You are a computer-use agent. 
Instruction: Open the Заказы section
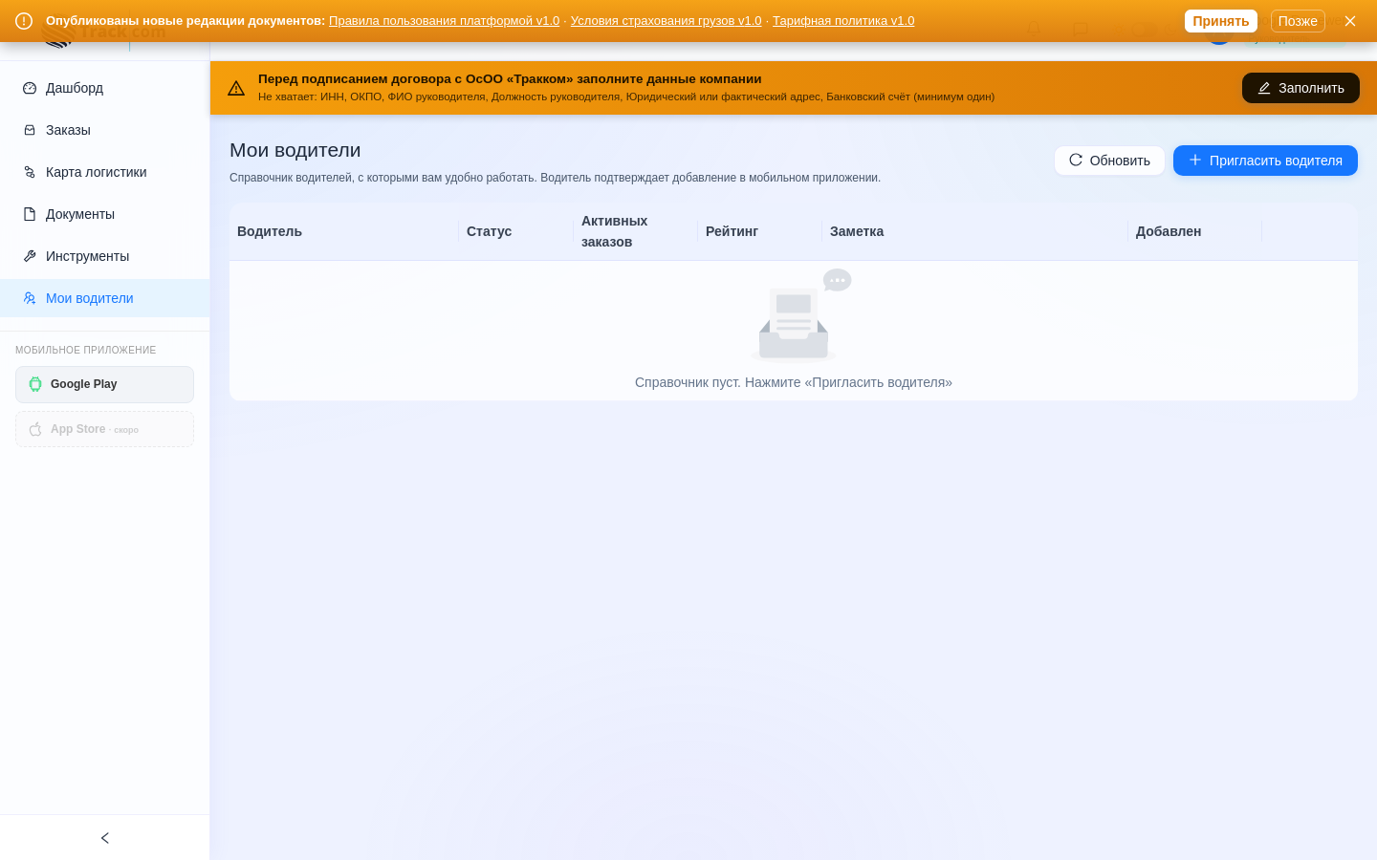[105, 130]
